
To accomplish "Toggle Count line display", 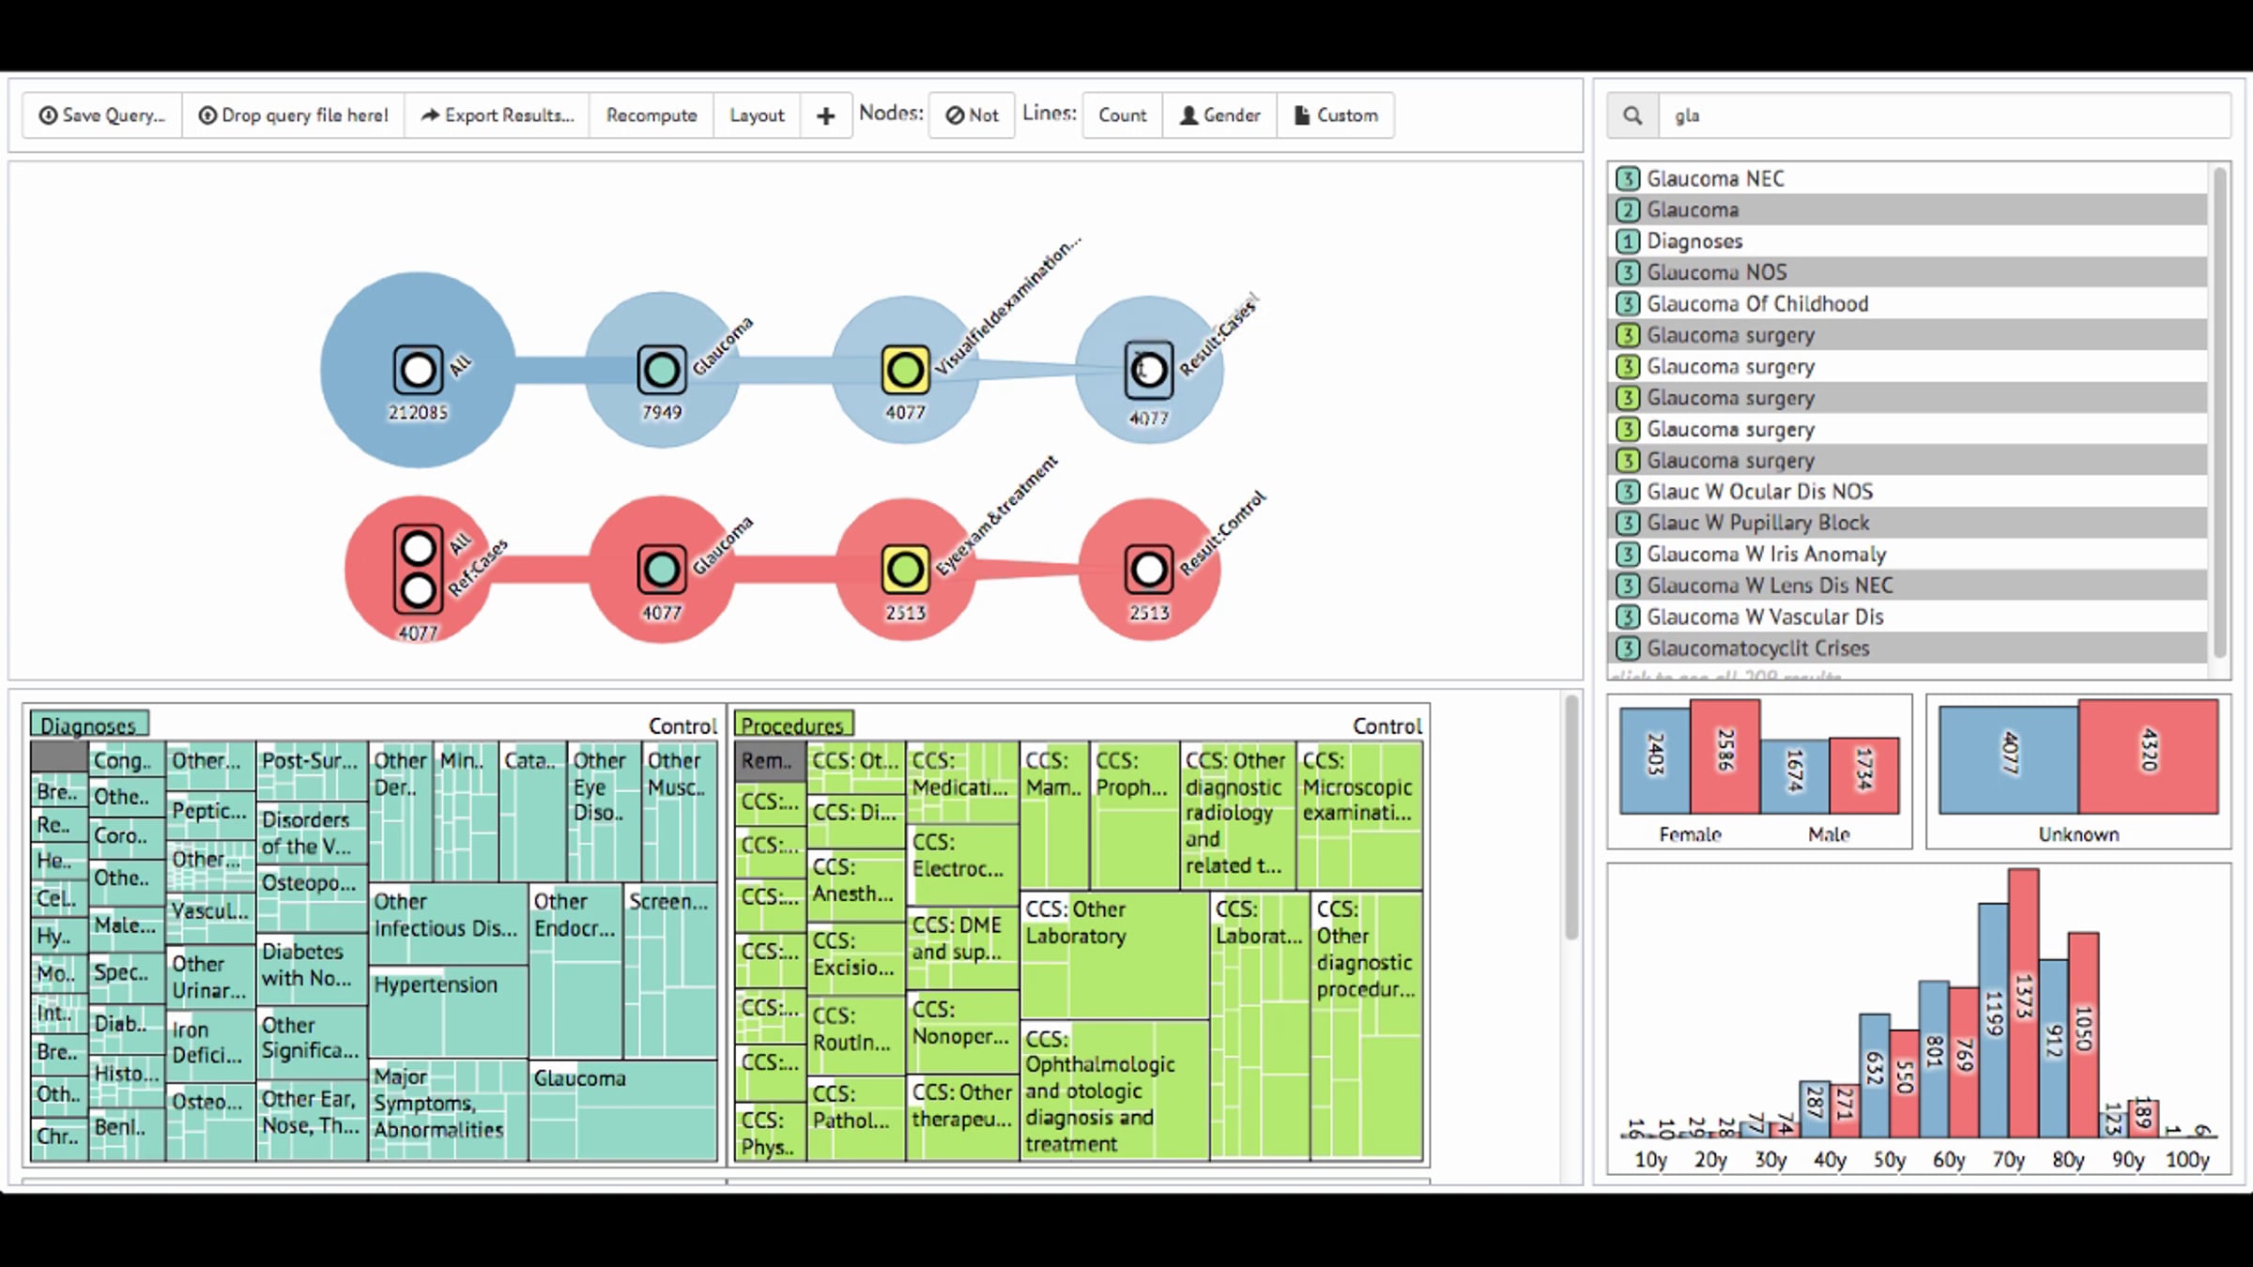I will [x=1123, y=115].
